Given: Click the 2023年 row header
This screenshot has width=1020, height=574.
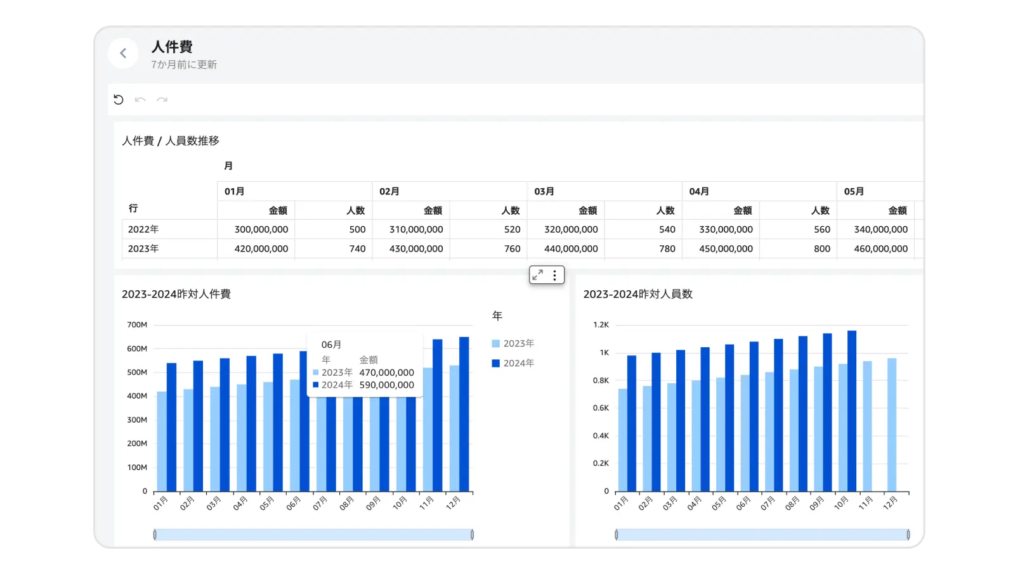Looking at the screenshot, I should (x=143, y=248).
